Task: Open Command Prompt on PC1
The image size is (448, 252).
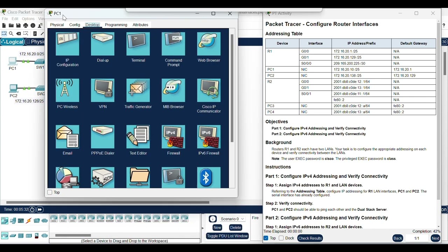Action: 173,49
